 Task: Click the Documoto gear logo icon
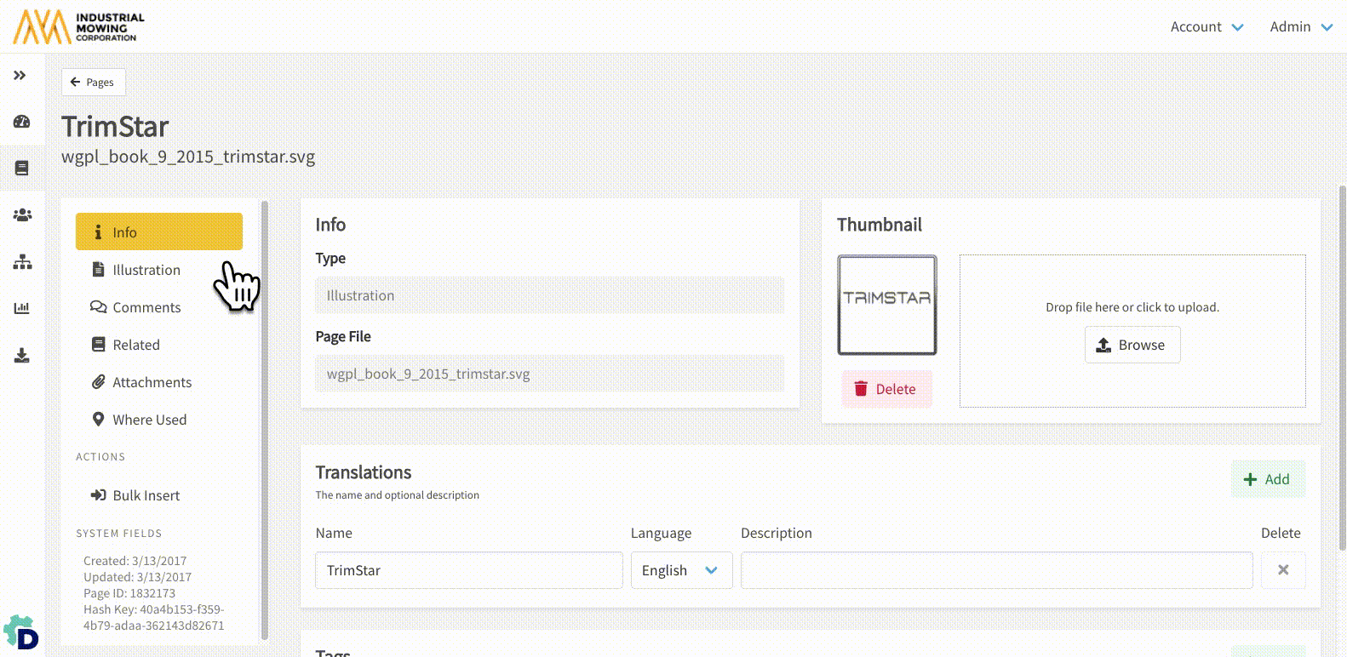(21, 634)
